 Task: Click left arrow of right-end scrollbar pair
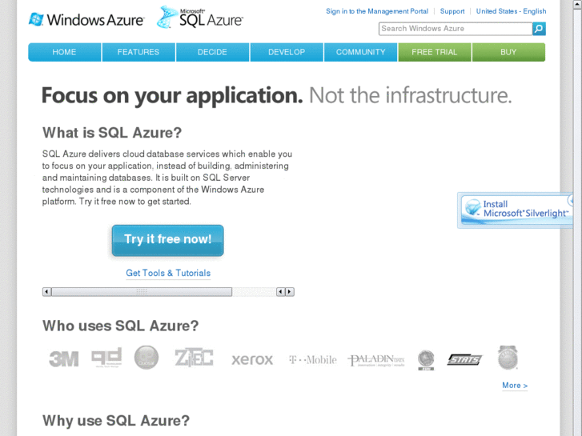(281, 292)
